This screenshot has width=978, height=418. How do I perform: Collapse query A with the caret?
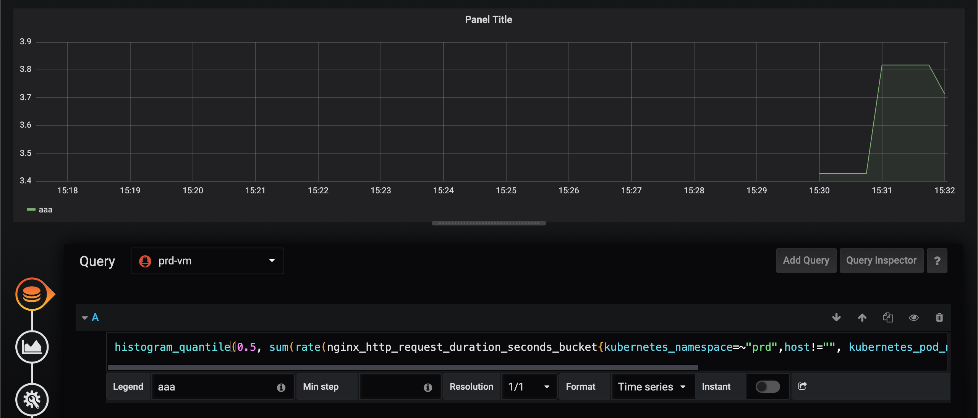[x=85, y=318]
